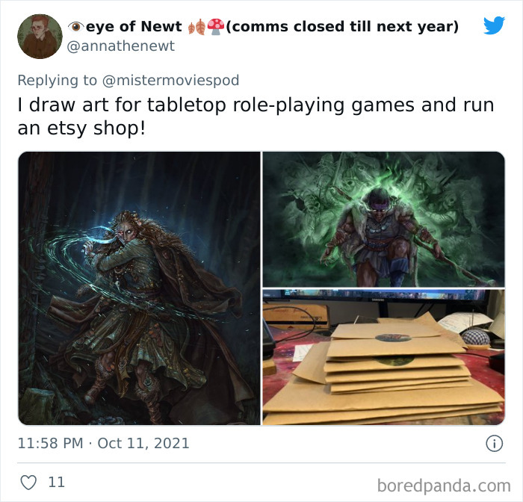Click the likes count 11
Viewport: 523px width, 502px height.
(56, 483)
